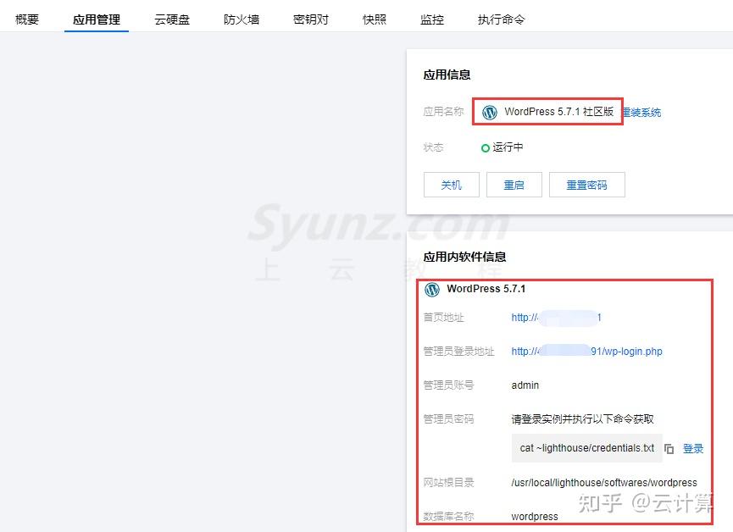Click the WordPress 5.7.1 社区版 application name
Image resolution: width=733 pixels, height=532 pixels.
558,112
